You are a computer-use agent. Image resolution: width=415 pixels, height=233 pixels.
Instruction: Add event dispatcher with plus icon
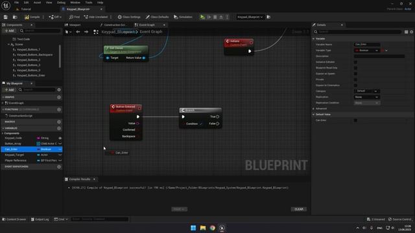59,167
